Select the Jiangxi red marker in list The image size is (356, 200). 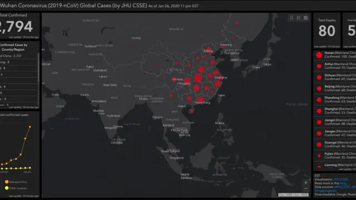[319, 122]
